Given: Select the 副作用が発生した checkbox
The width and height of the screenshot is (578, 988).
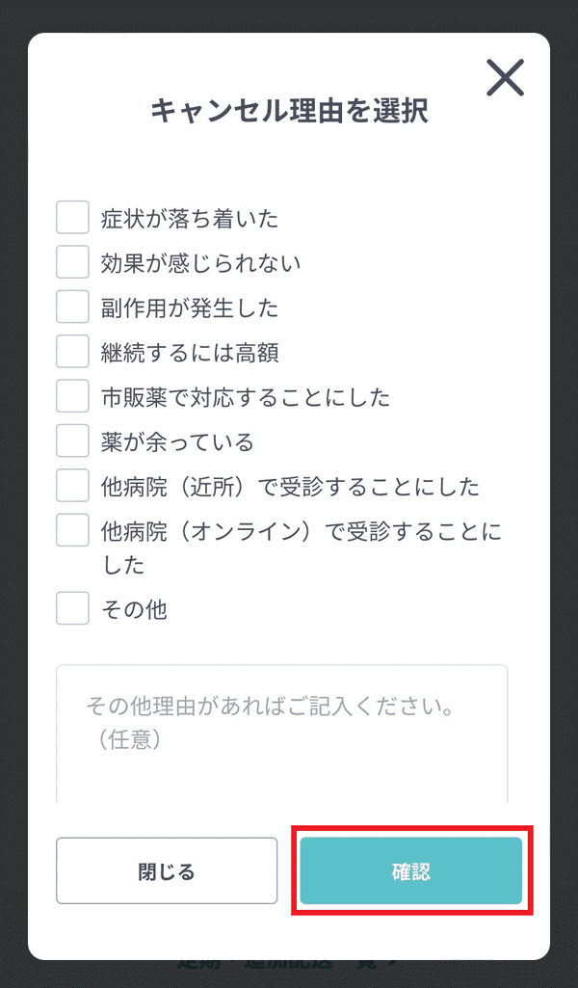Looking at the screenshot, I should tap(72, 307).
